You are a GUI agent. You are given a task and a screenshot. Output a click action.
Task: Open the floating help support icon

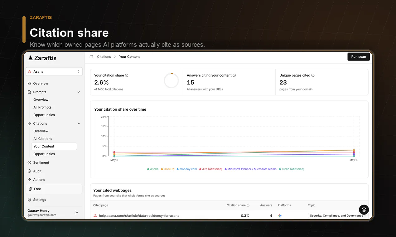(x=364, y=210)
